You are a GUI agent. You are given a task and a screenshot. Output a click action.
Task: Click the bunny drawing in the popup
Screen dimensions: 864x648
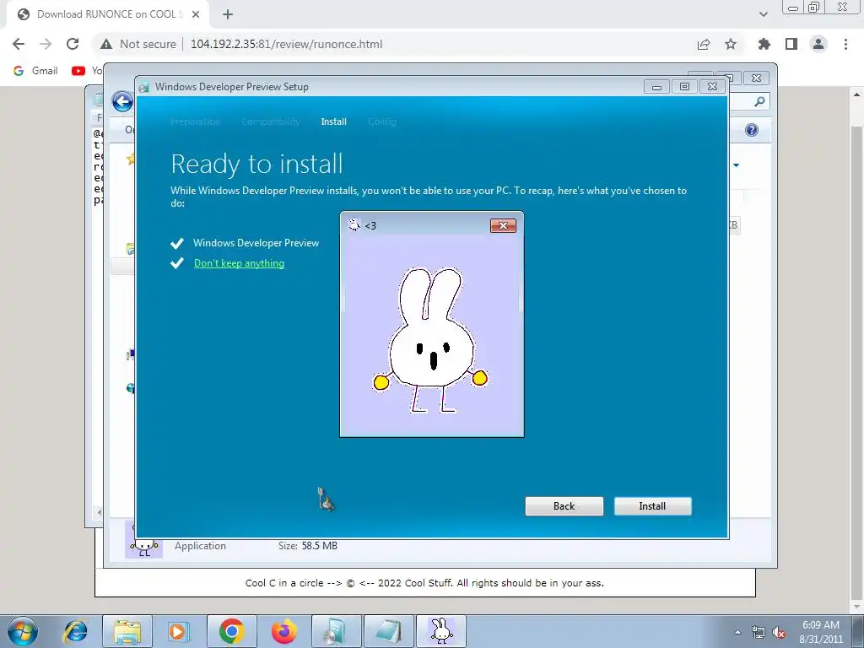pyautogui.click(x=431, y=340)
